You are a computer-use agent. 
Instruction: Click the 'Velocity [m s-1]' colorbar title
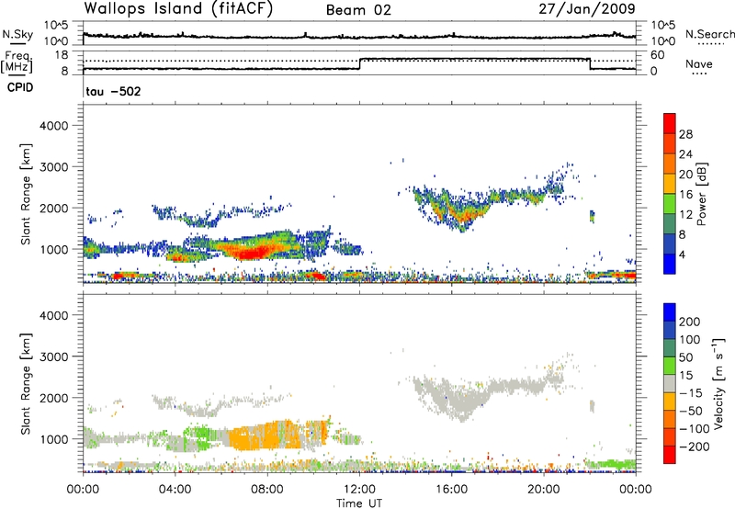(x=718, y=383)
